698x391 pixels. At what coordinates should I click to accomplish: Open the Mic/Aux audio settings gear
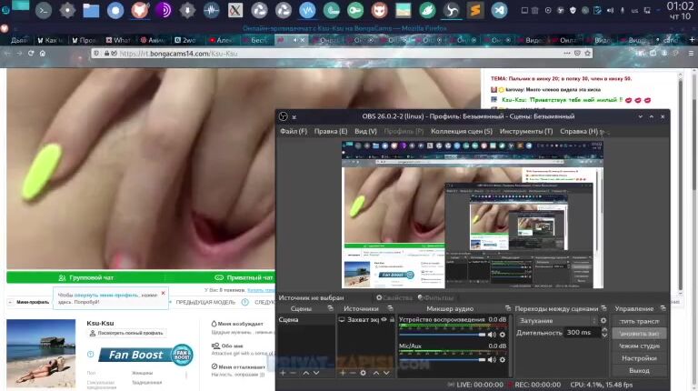point(503,360)
